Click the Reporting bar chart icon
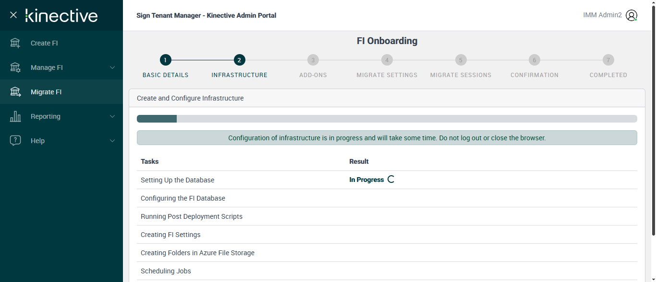 (15, 116)
